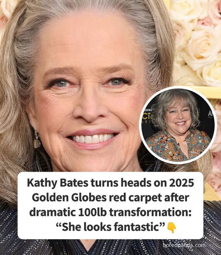Click the boredpanda.com watermark

184,245
